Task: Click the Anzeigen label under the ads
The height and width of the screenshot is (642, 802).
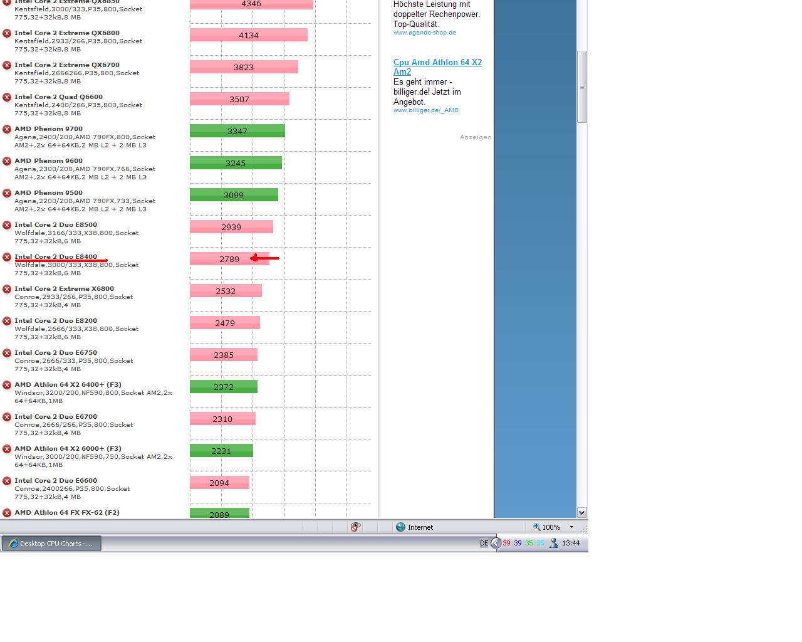Action: (x=476, y=137)
